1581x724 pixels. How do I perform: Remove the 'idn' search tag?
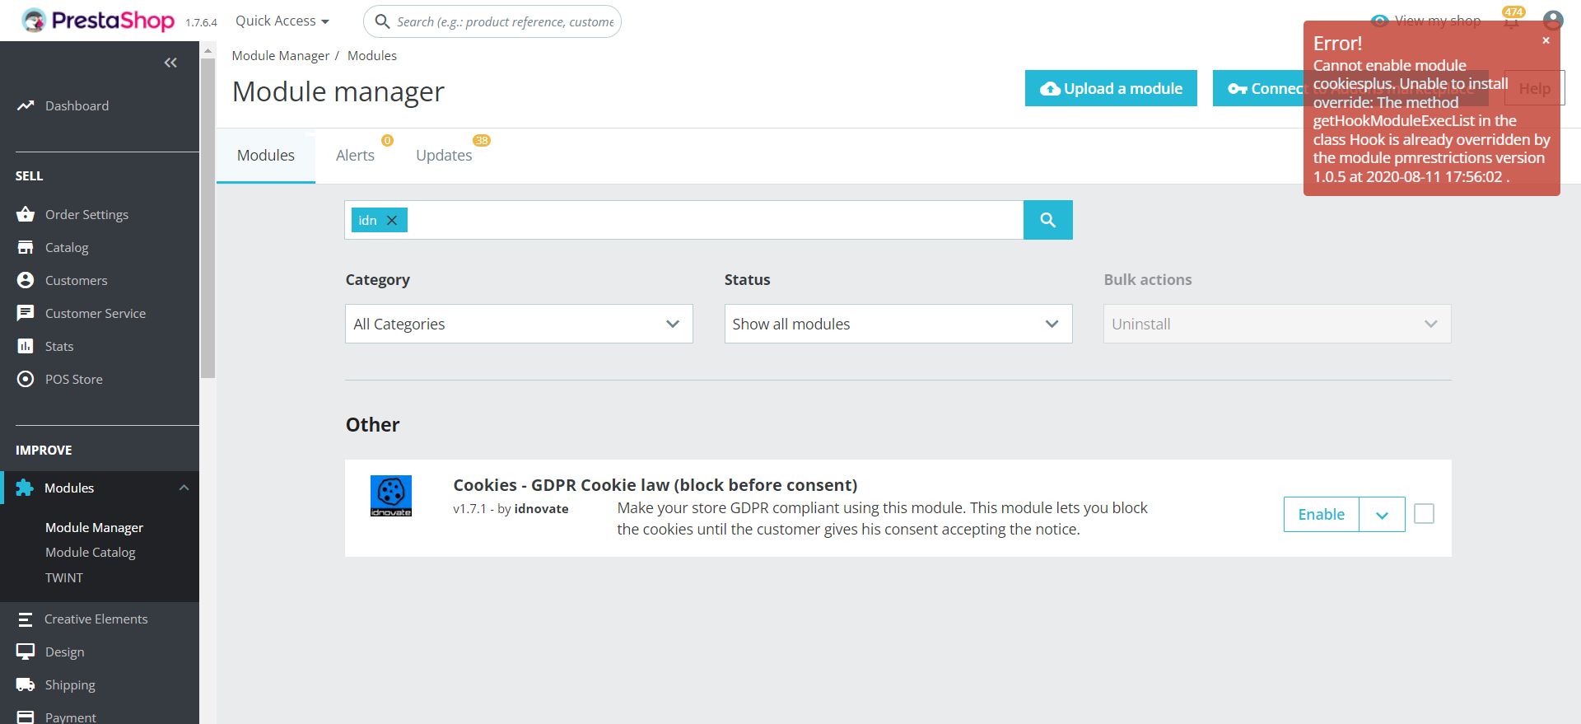pyautogui.click(x=392, y=220)
